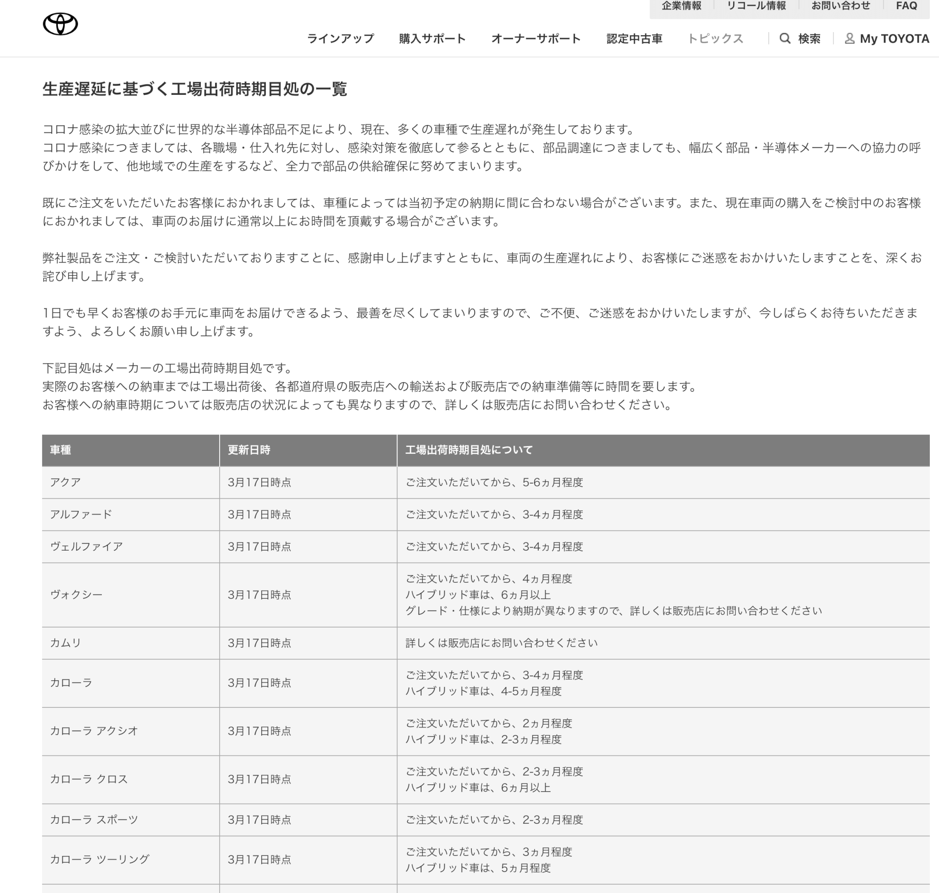Click the カローラ アクシオ table cell
This screenshot has width=939, height=893.
tap(131, 731)
